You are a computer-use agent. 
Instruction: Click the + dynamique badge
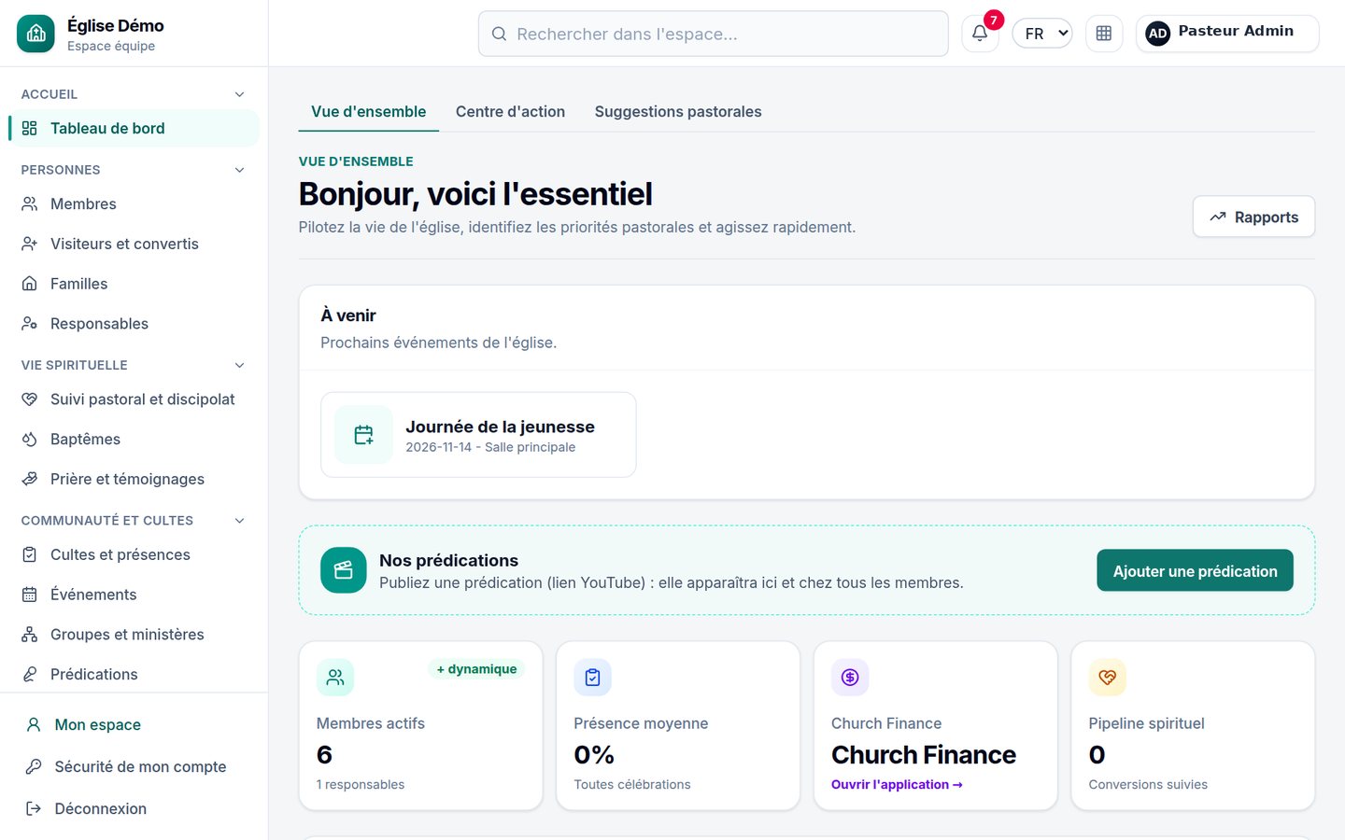[476, 669]
